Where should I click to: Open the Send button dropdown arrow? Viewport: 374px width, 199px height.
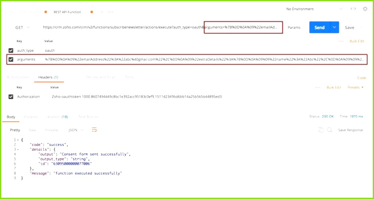click(x=334, y=27)
